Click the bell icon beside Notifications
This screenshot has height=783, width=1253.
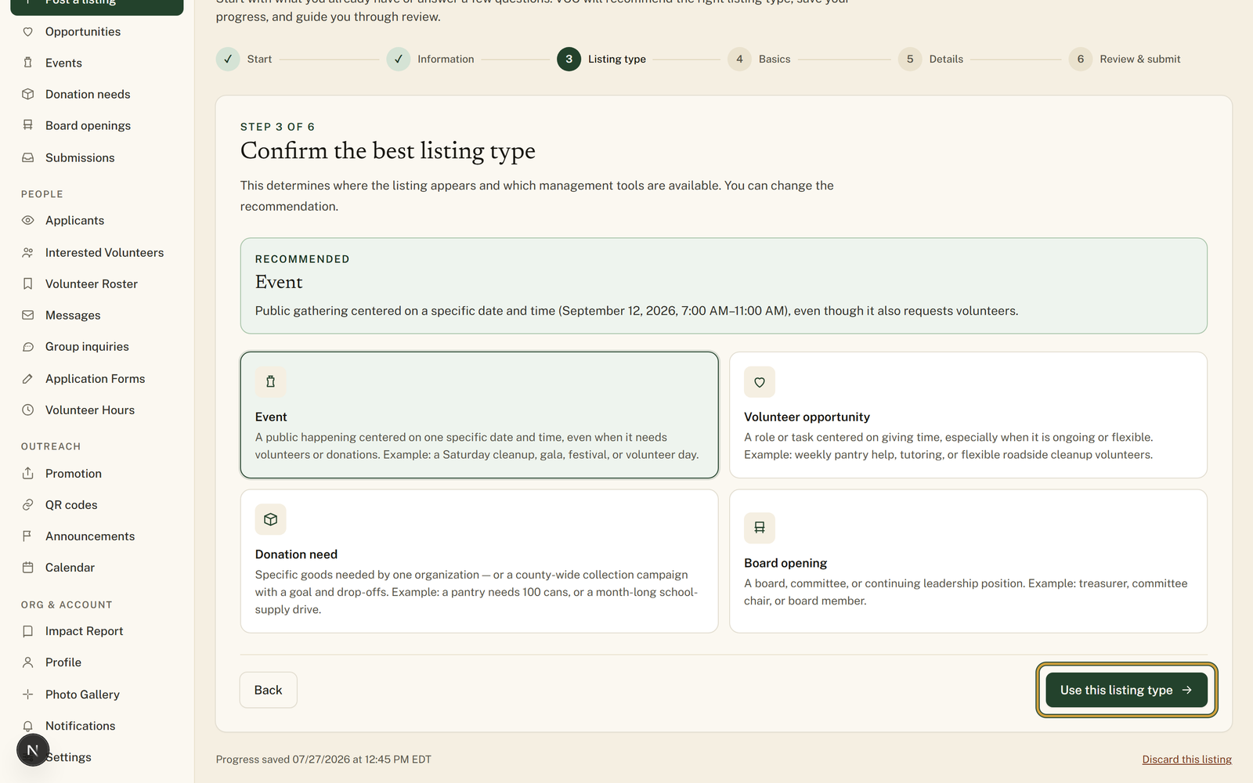28,726
